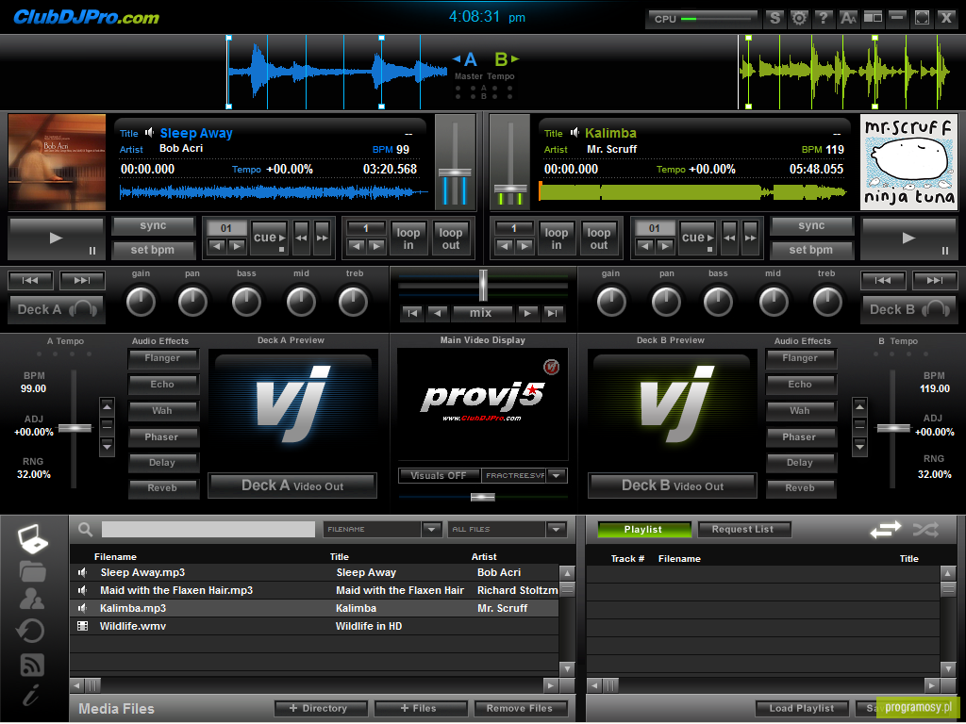Toggle Deck B headphone monitoring

tap(908, 309)
